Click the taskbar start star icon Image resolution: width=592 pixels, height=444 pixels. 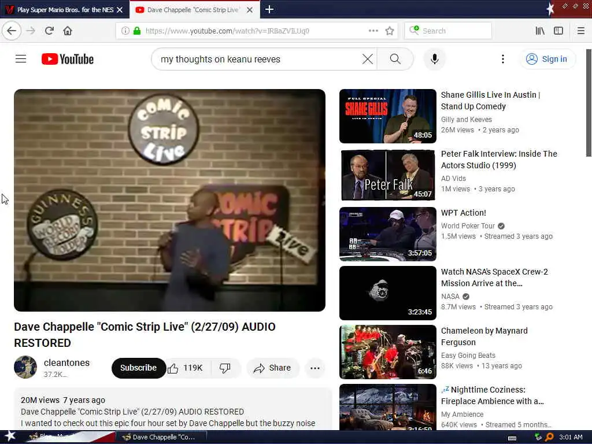coord(10,436)
